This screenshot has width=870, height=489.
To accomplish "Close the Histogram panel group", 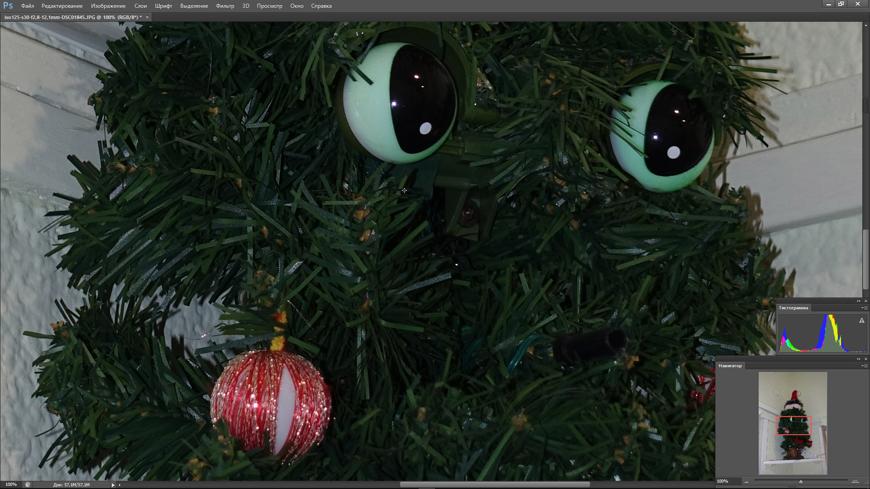I will (x=865, y=301).
